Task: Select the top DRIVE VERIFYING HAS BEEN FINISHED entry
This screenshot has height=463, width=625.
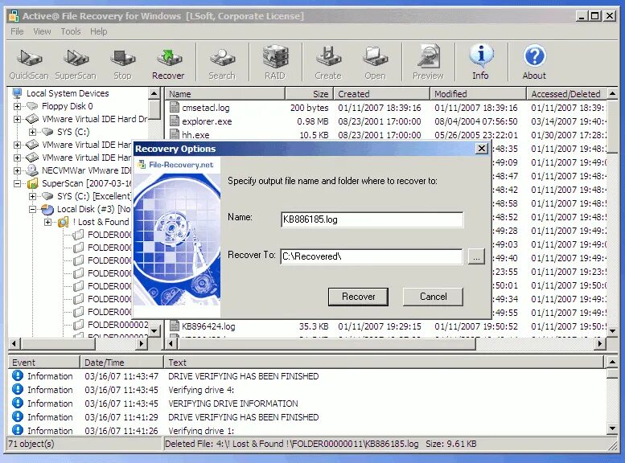Action: tap(243, 376)
